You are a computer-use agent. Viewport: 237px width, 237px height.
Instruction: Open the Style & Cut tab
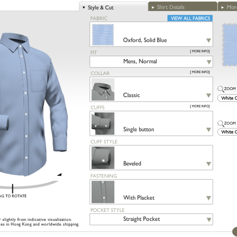point(113,7)
